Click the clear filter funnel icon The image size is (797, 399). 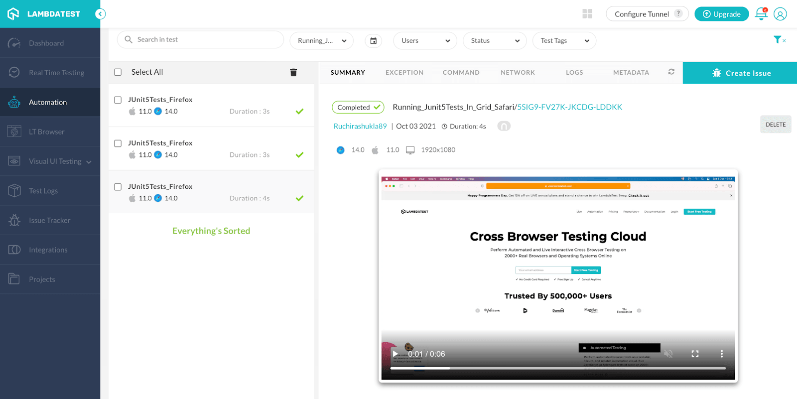779,40
